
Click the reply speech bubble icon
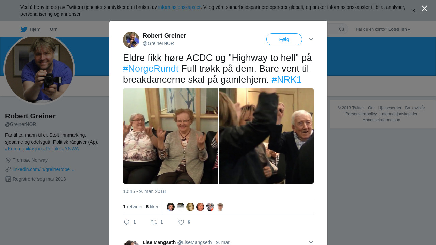127,222
